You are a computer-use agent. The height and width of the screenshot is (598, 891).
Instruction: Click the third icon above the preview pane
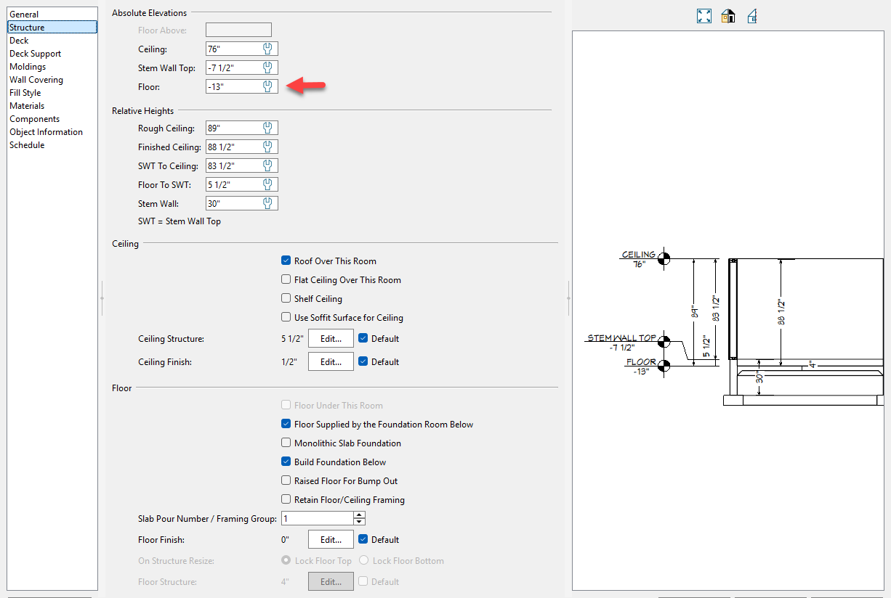(752, 16)
